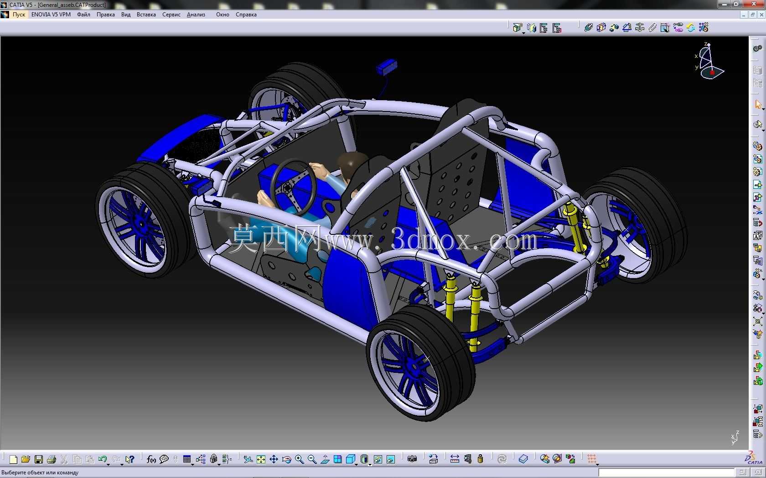The height and width of the screenshot is (478, 766).
Task: Open the Справка menu
Action: click(246, 15)
